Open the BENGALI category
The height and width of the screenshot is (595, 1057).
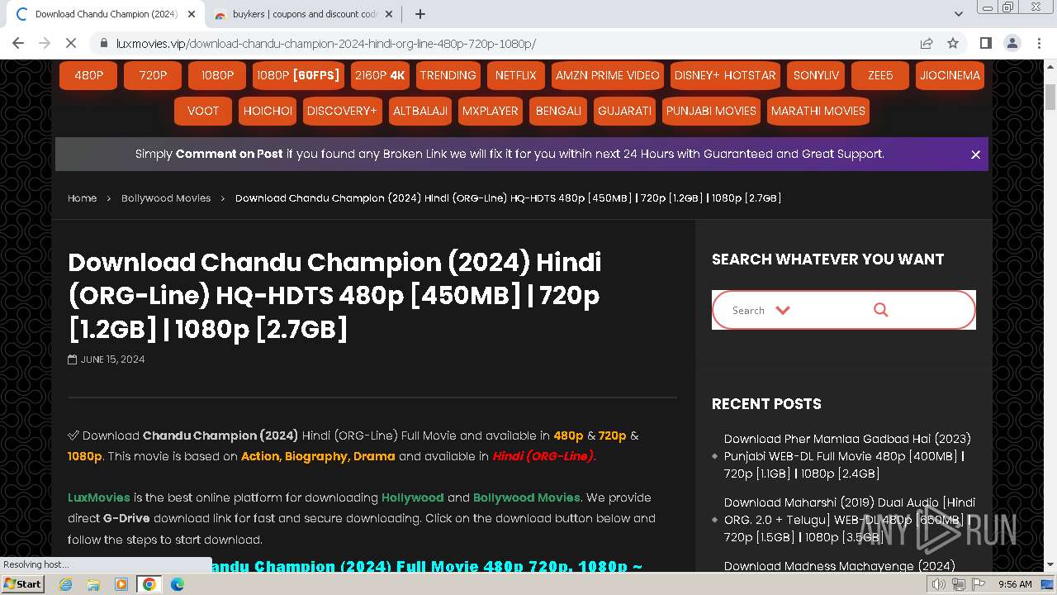pyautogui.click(x=558, y=111)
